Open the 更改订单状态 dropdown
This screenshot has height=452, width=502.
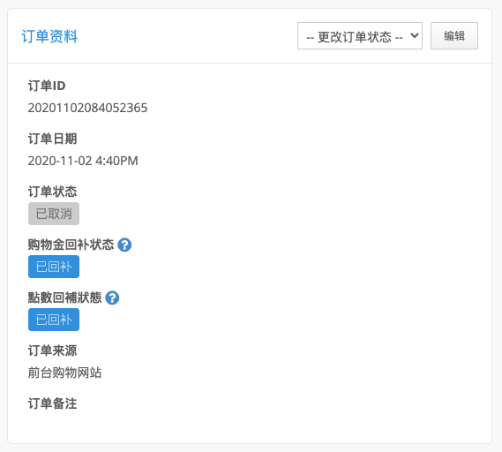coord(360,36)
